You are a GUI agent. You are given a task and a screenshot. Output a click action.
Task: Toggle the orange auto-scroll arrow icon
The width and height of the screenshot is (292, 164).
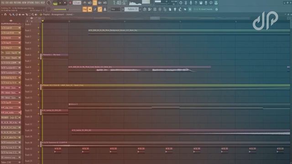90,9
